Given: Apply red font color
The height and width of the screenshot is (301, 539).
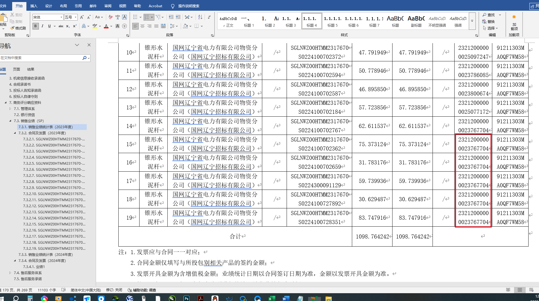Looking at the screenshot, I should pos(106,26).
